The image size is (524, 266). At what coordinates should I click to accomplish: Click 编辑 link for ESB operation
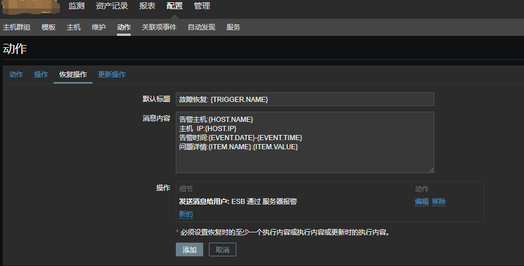pyautogui.click(x=422, y=202)
